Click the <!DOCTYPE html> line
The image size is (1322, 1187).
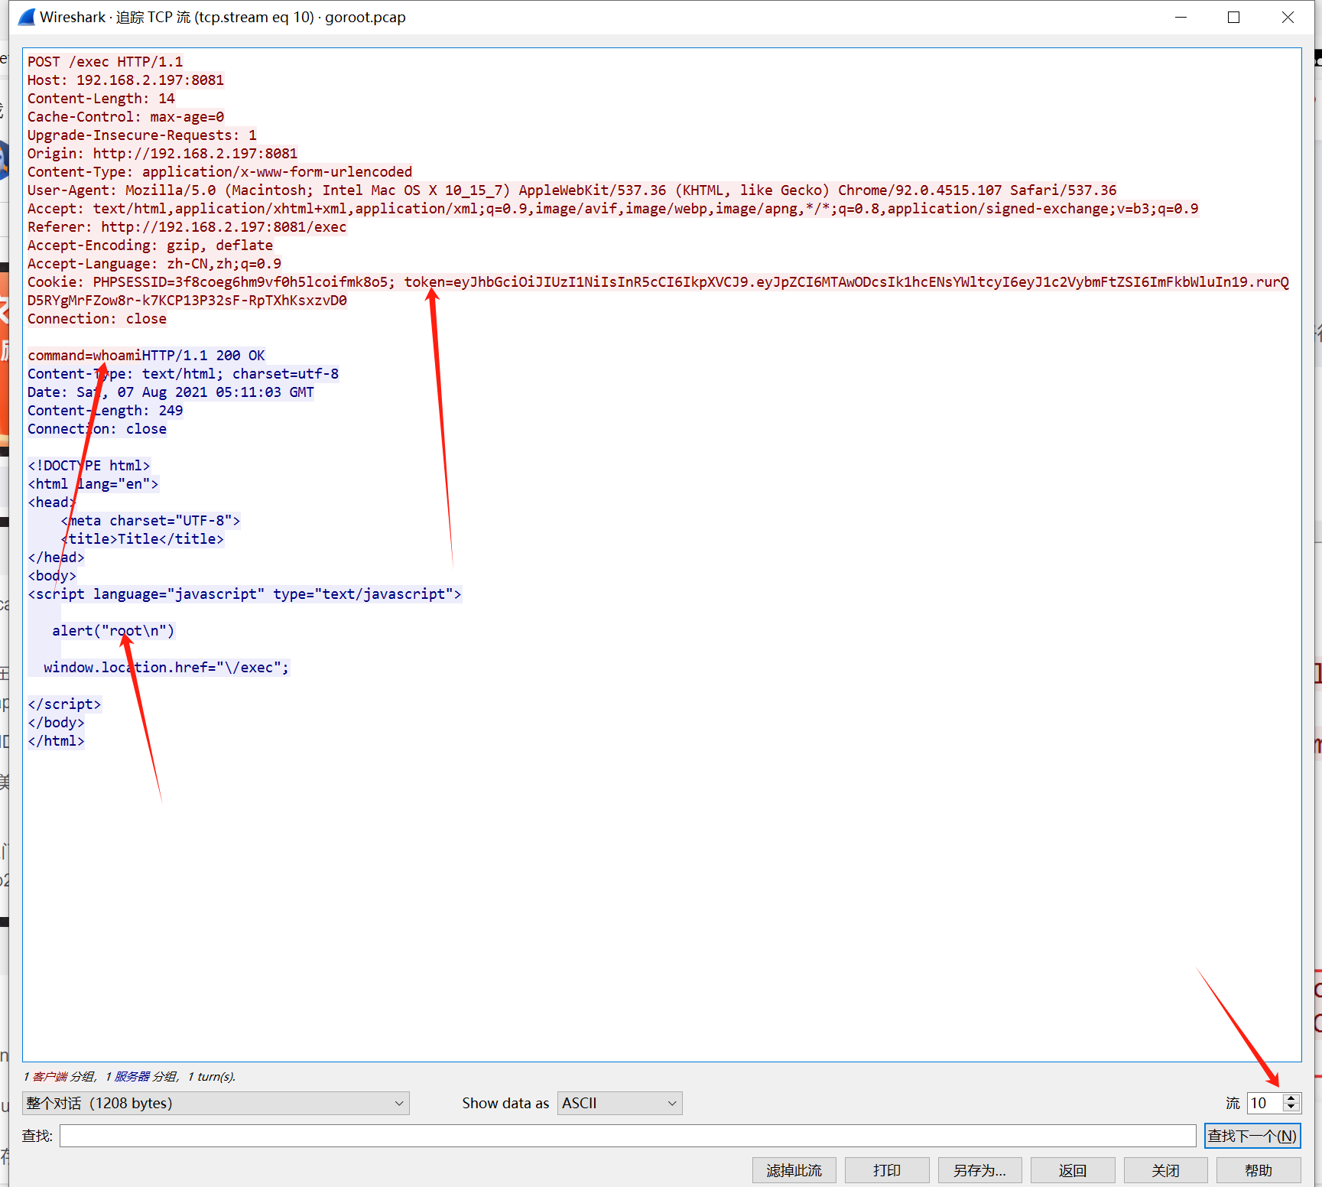pos(89,466)
